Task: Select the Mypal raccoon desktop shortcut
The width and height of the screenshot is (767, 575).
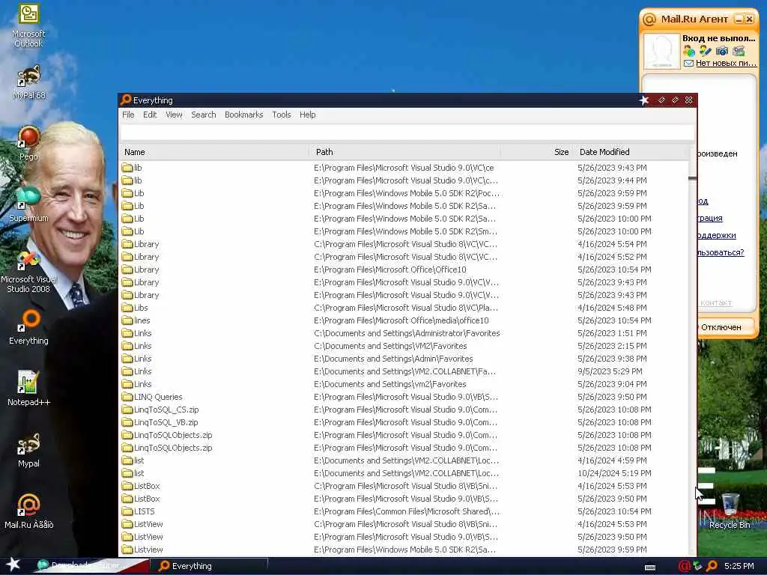Action: pos(29,444)
